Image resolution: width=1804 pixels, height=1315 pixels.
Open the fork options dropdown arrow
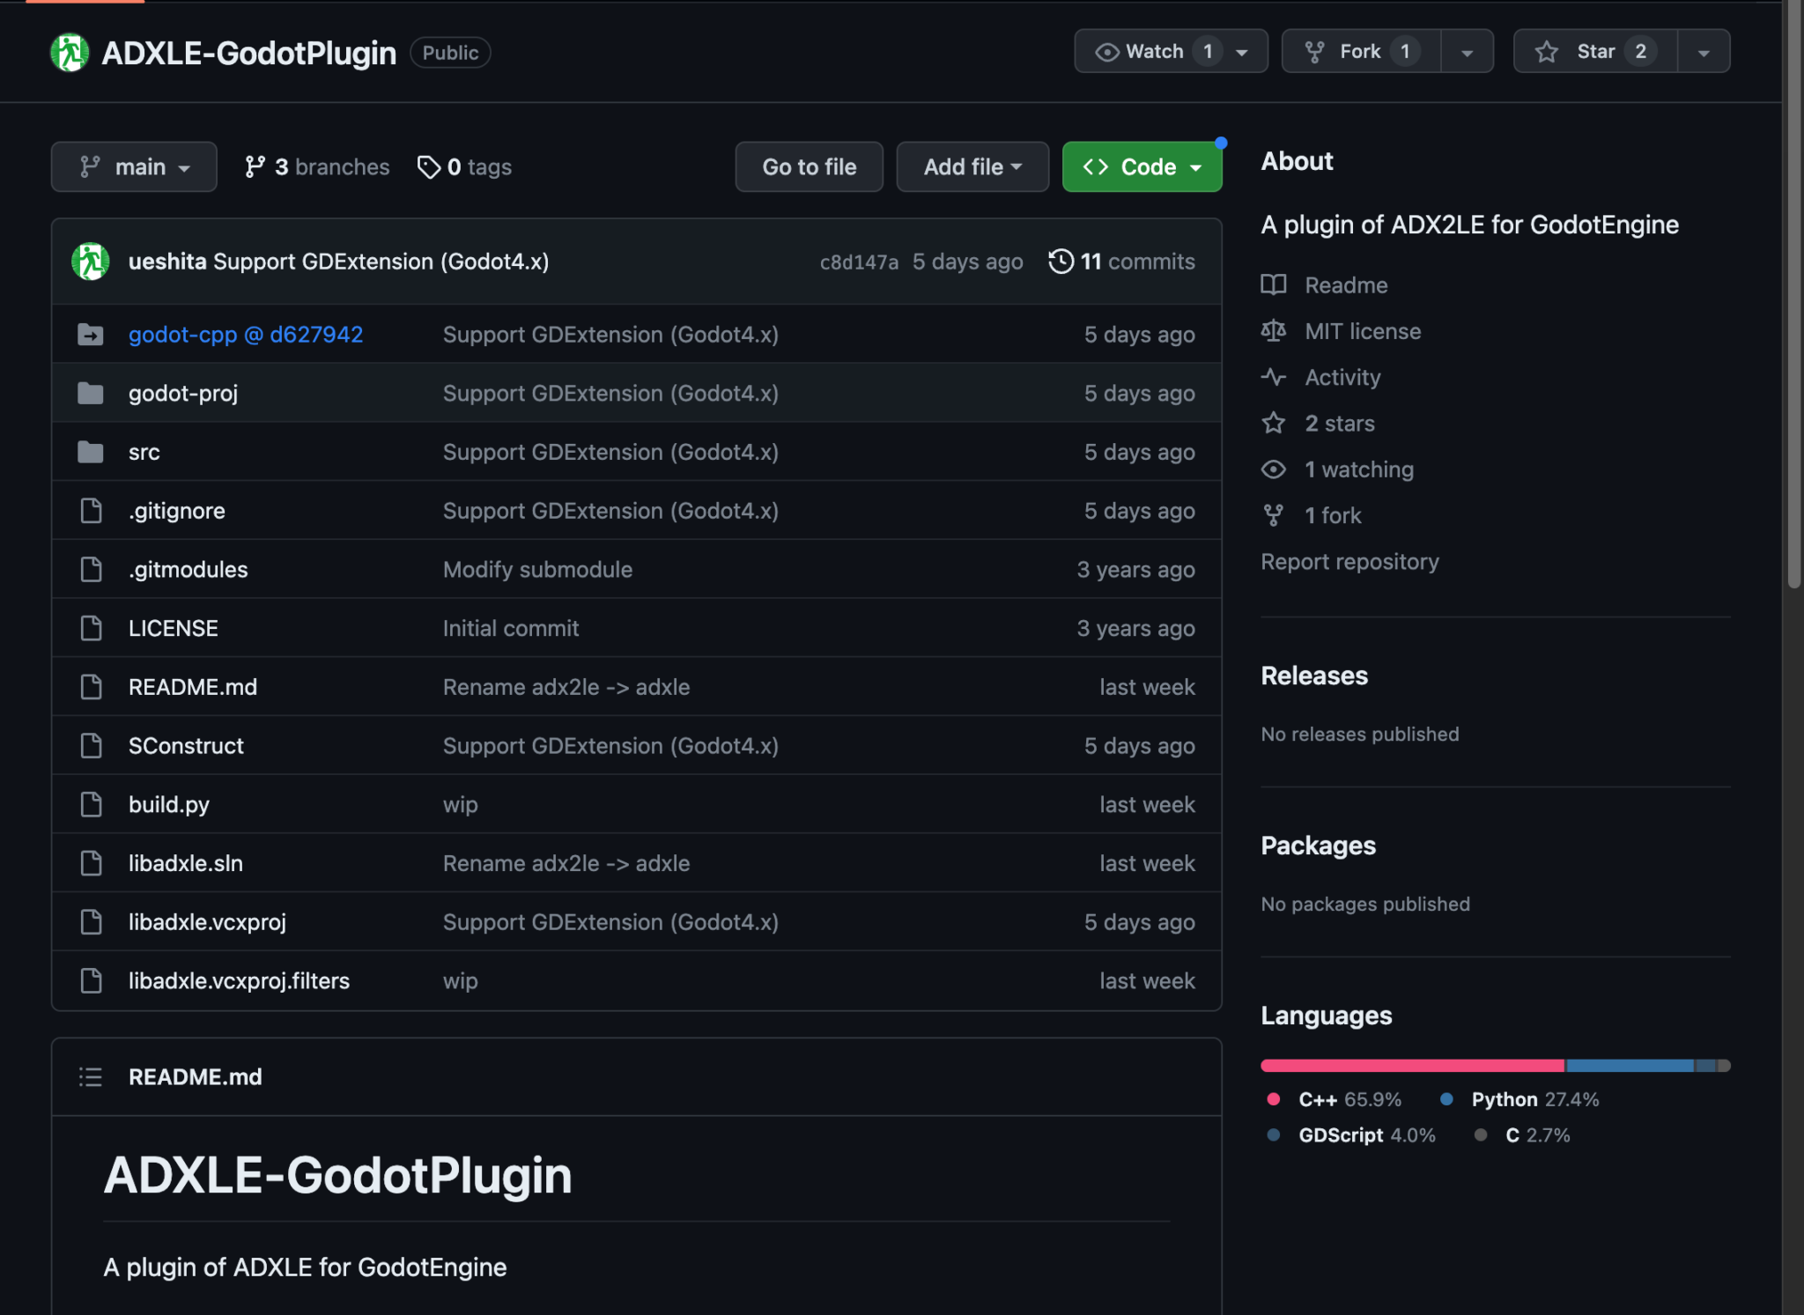click(1467, 52)
